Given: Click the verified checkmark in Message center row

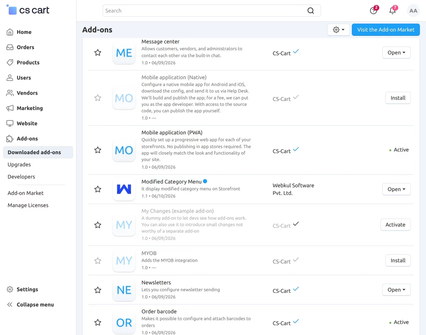Looking at the screenshot, I should 296,52.
